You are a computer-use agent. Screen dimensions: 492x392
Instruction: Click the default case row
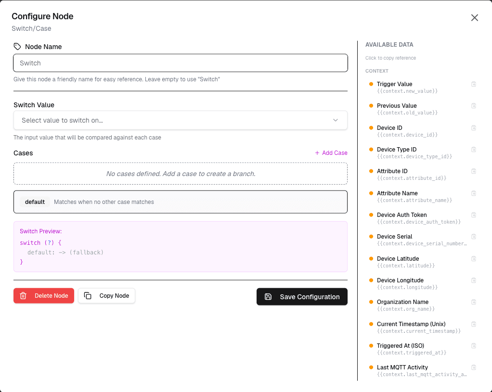[181, 202]
